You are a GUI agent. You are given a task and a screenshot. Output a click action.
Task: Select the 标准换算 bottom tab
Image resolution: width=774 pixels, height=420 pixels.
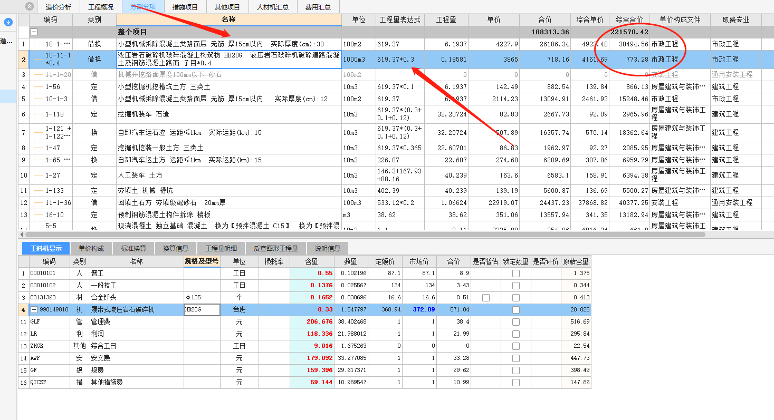[x=133, y=249]
